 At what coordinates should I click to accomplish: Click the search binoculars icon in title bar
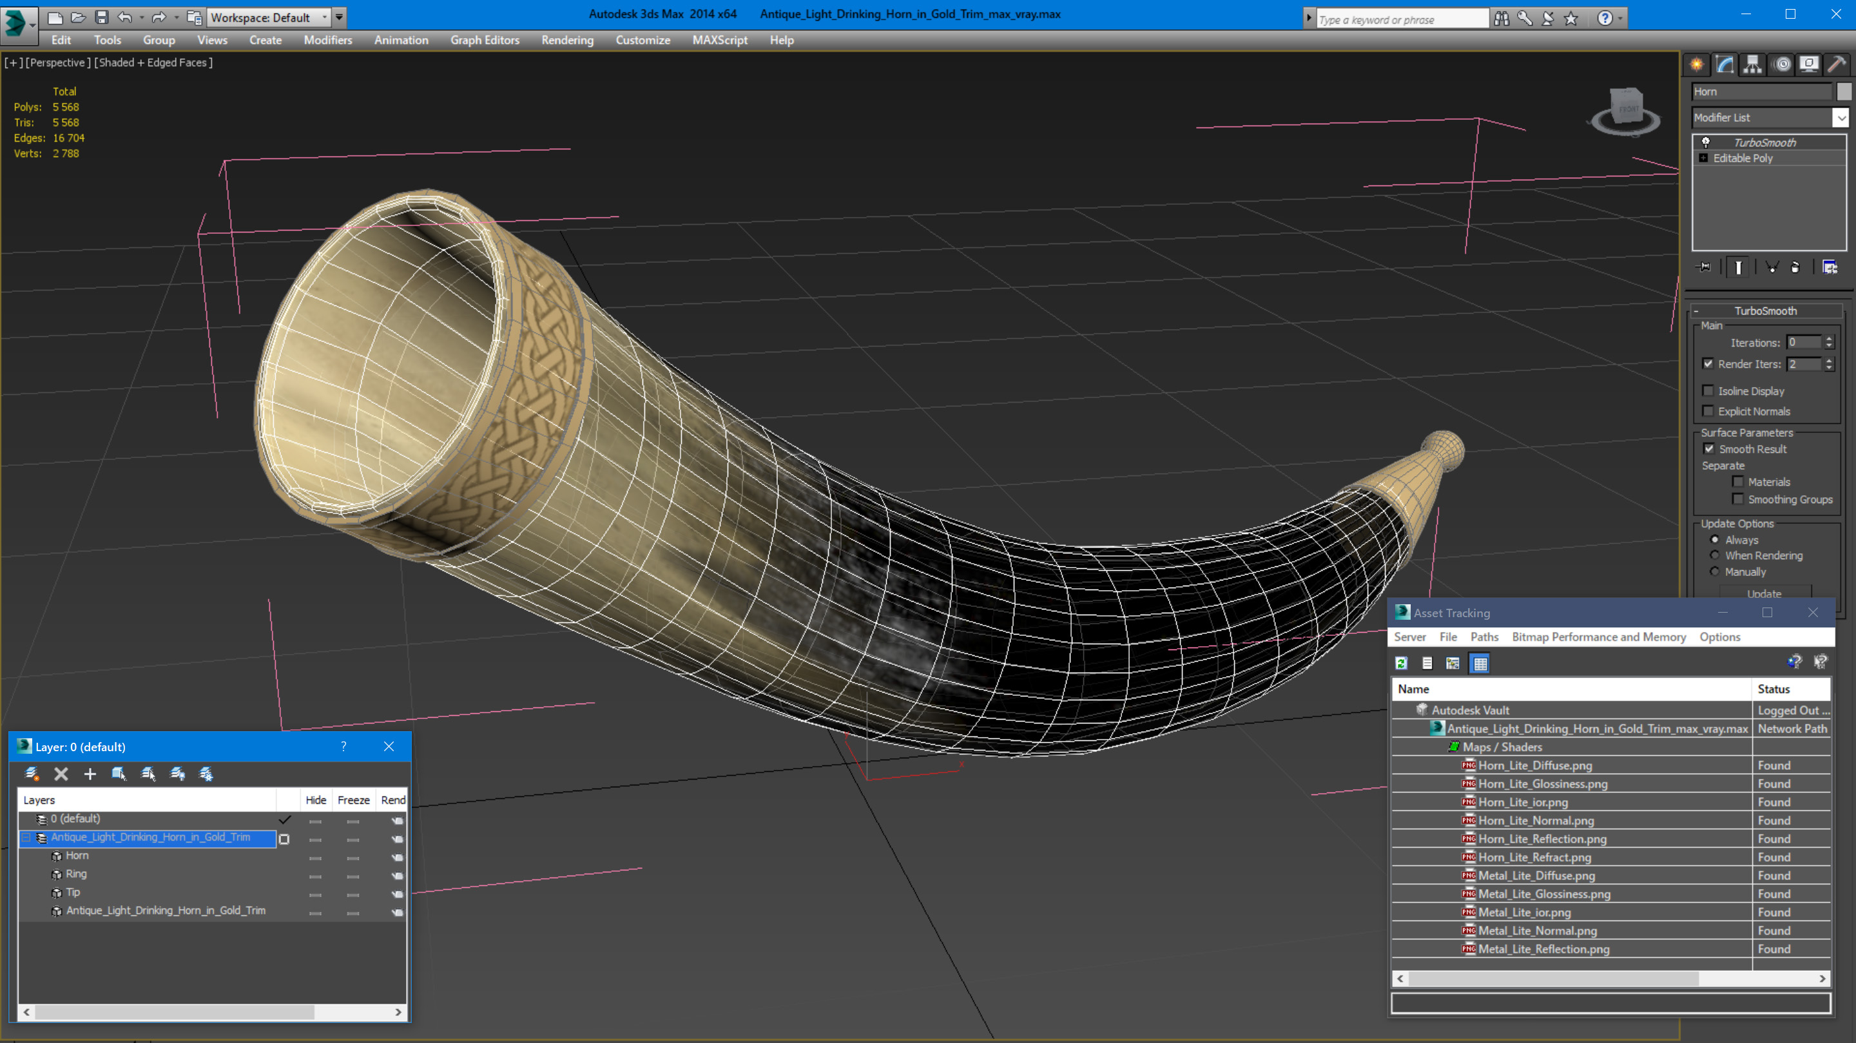(x=1502, y=19)
